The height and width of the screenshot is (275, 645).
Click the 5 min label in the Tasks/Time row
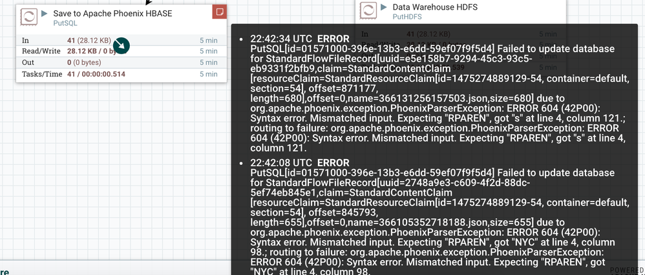[x=209, y=74]
